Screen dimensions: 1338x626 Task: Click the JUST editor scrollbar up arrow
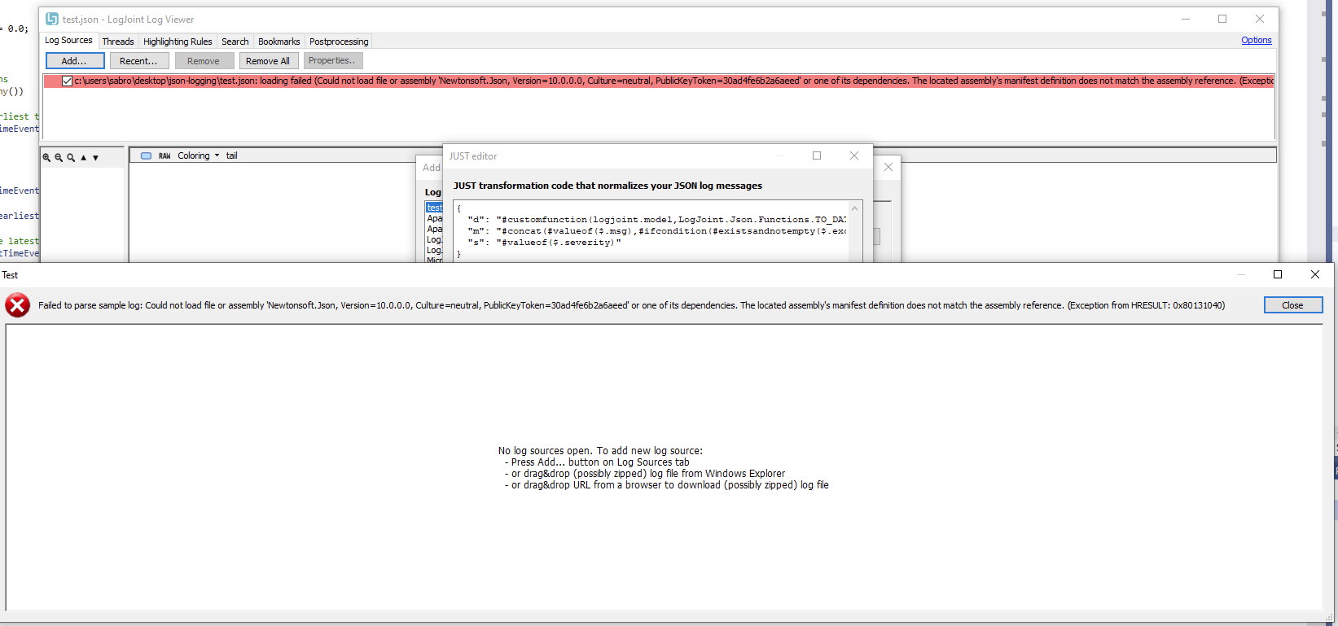pyautogui.click(x=855, y=208)
